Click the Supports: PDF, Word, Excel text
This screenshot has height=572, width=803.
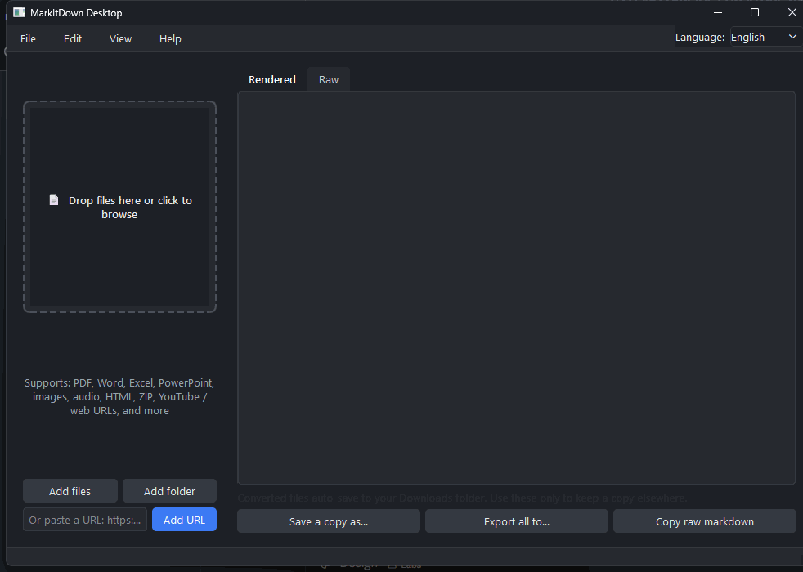(120, 396)
